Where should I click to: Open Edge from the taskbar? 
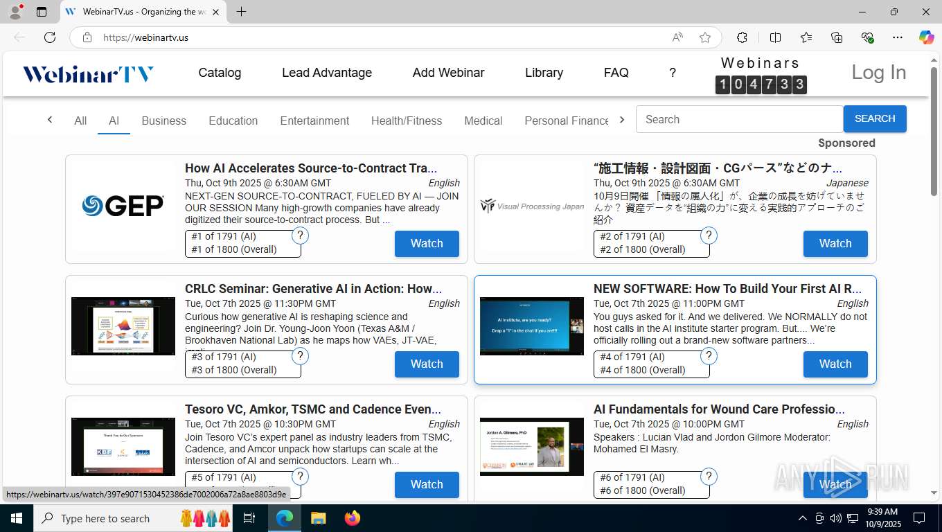tap(284, 518)
